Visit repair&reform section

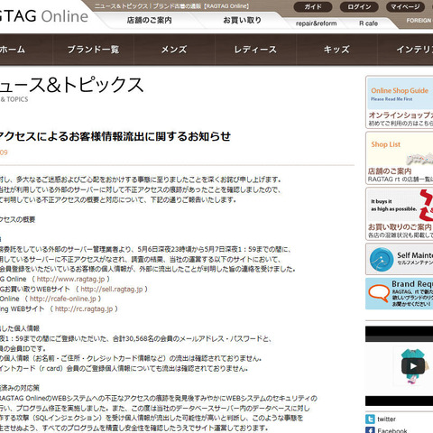pyautogui.click(x=316, y=23)
